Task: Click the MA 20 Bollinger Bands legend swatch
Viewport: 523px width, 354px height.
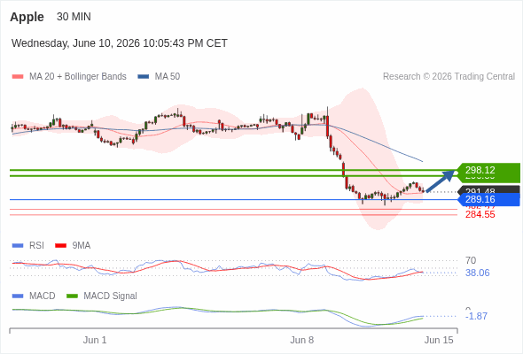Action: click(x=18, y=77)
